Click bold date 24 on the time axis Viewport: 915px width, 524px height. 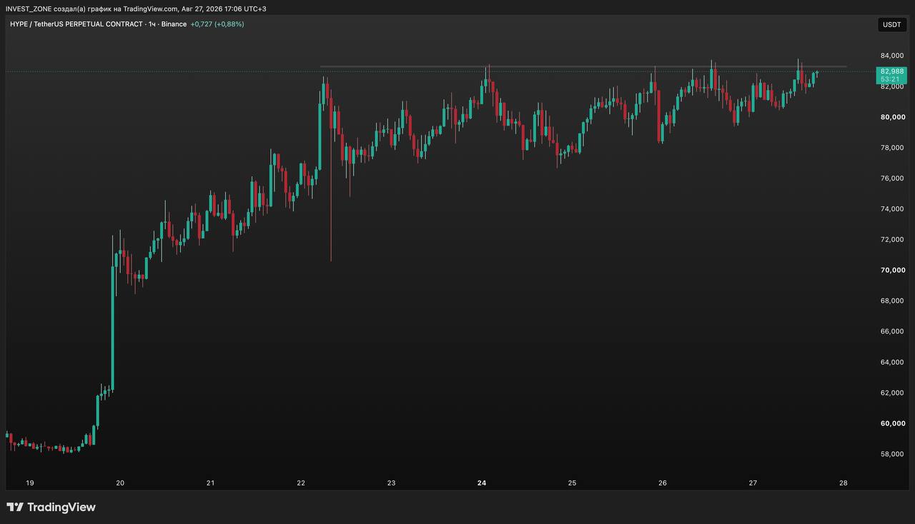point(482,483)
